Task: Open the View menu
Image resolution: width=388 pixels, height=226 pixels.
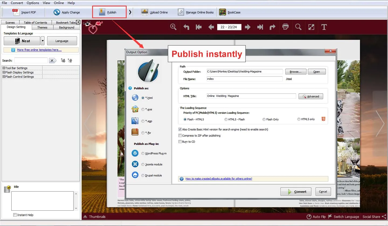Action: [x=46, y=3]
